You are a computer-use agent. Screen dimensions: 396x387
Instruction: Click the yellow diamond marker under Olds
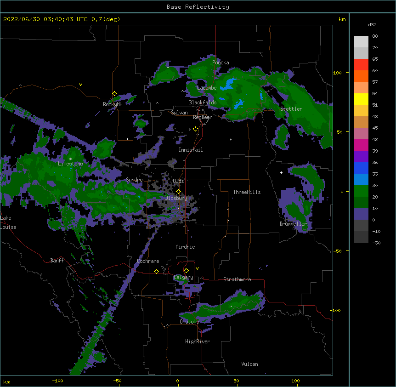(178, 191)
